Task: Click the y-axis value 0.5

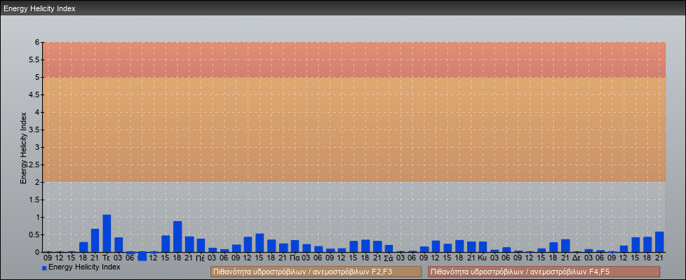Action: pos(34,234)
